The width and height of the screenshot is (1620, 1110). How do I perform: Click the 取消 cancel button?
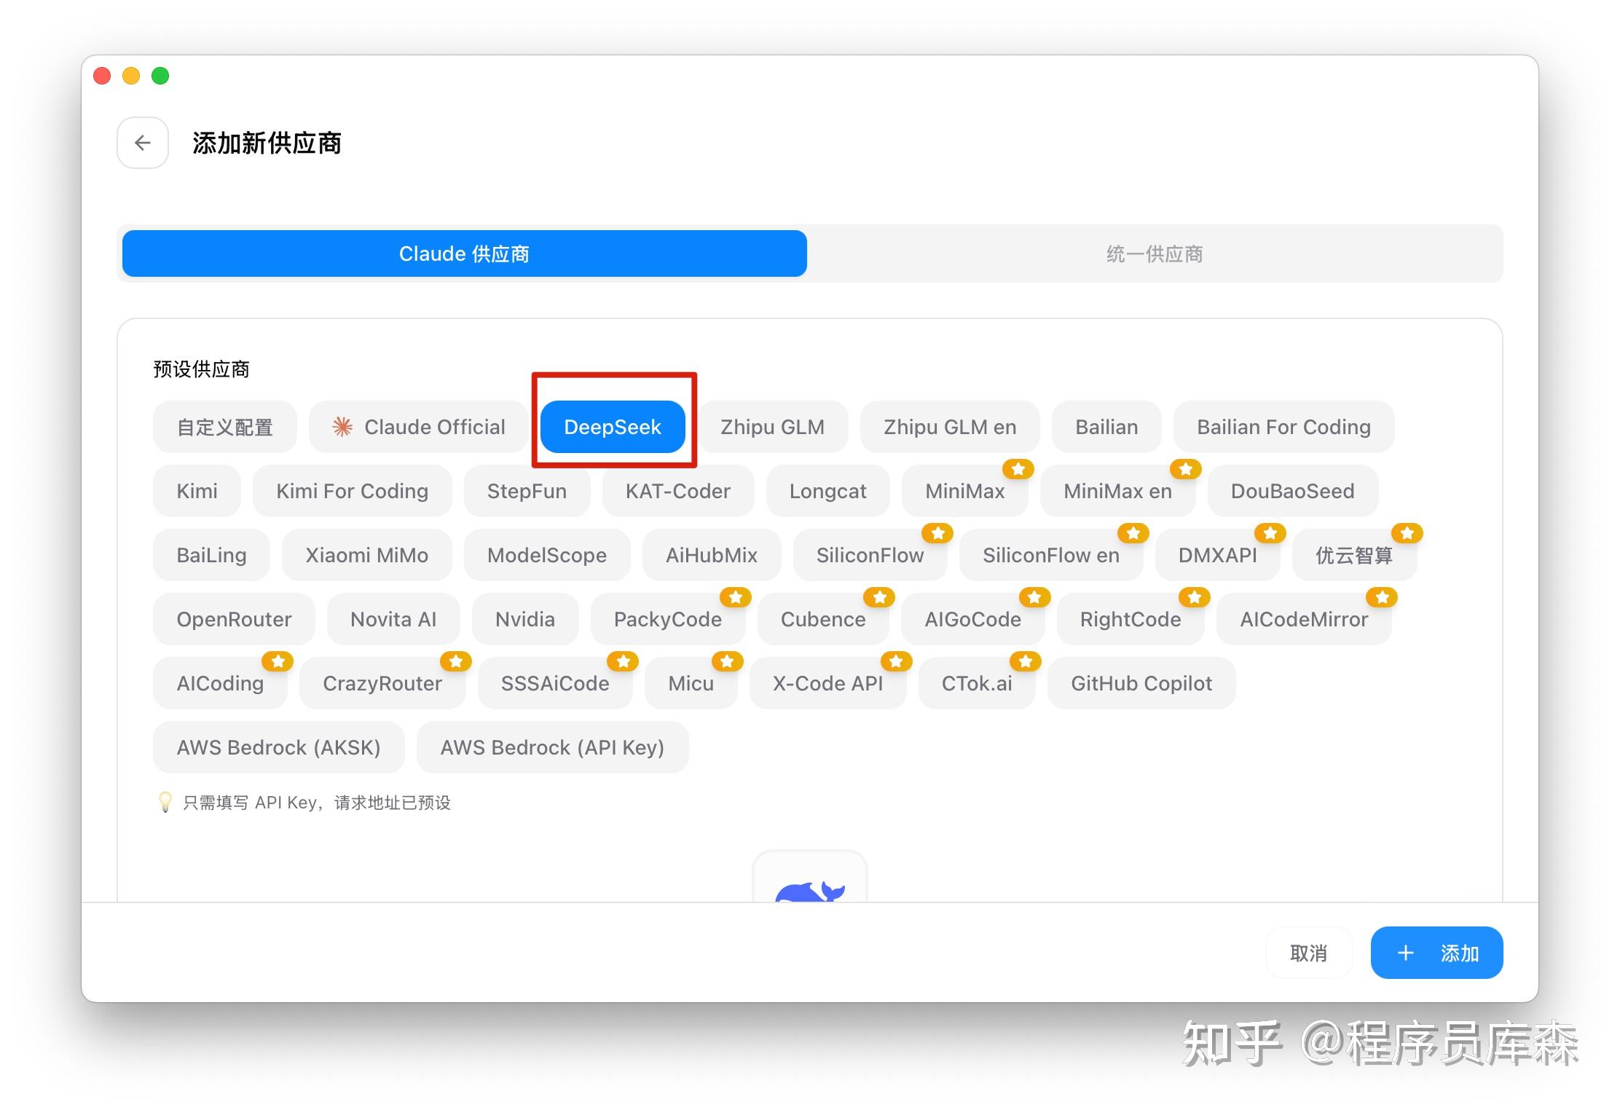tap(1309, 953)
